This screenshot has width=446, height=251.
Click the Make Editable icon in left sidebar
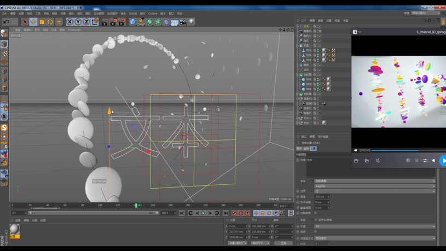coord(4,33)
